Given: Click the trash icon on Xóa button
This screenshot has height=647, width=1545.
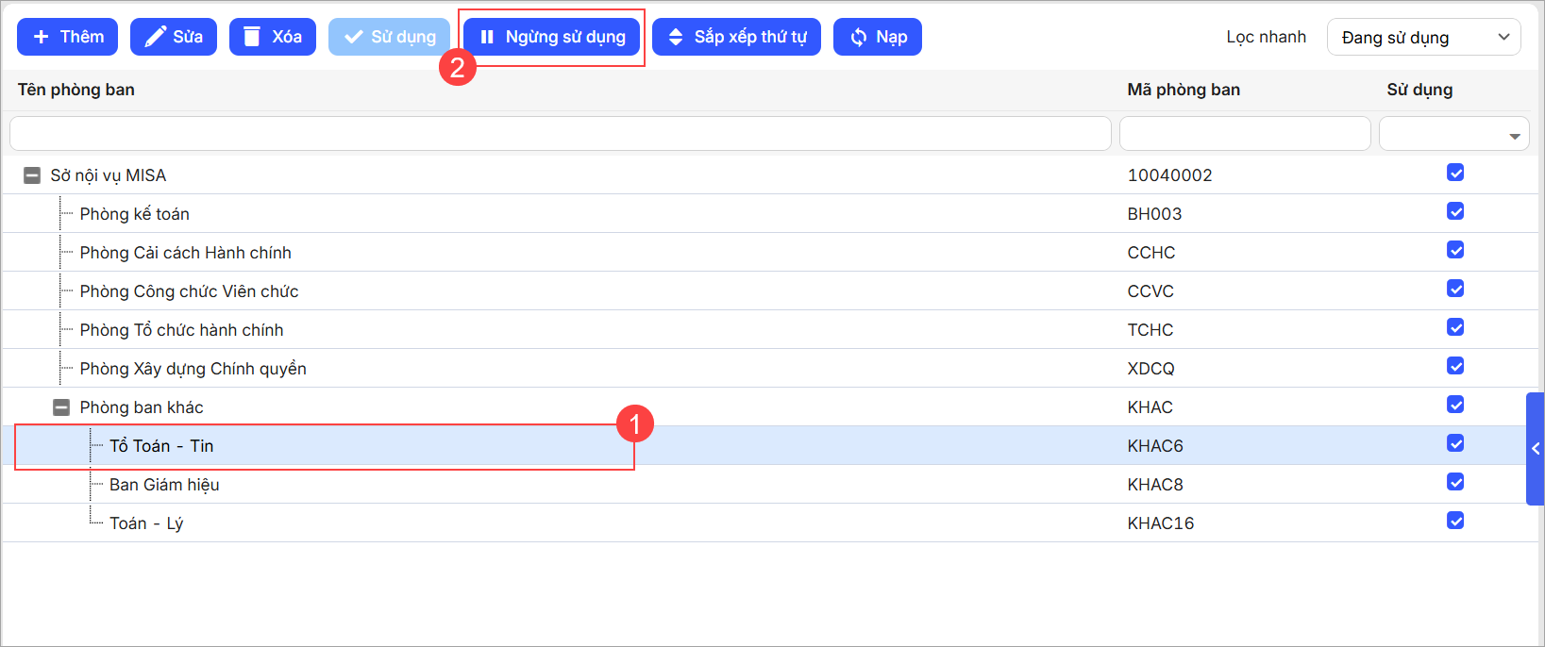Looking at the screenshot, I should (252, 37).
